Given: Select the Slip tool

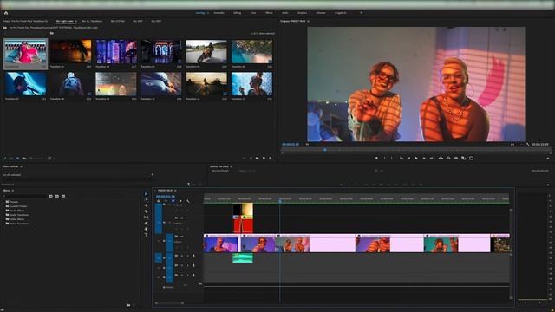Looking at the screenshot, I should (x=147, y=217).
